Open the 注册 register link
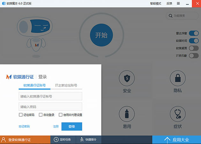The width and height of the screenshot is (201, 144). 56,126
